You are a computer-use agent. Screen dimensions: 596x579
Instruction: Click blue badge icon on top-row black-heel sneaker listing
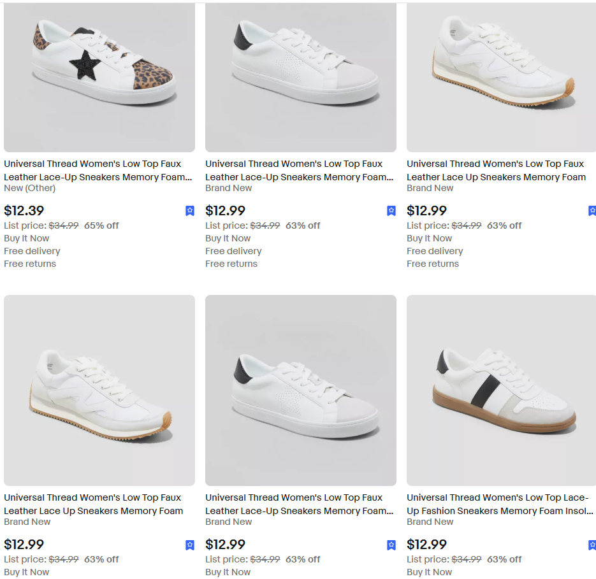click(x=391, y=211)
